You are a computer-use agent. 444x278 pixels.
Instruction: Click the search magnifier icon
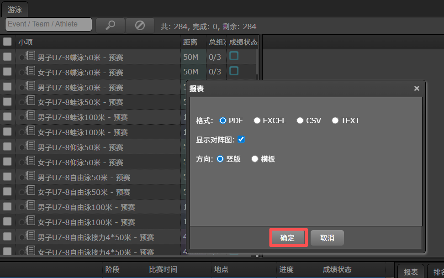(110, 24)
